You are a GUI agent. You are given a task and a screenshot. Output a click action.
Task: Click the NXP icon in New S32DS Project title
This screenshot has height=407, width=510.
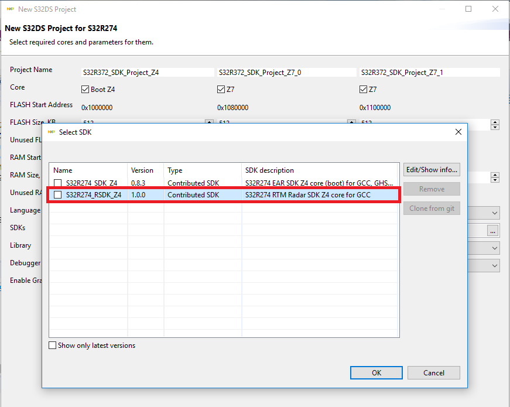click(10, 9)
